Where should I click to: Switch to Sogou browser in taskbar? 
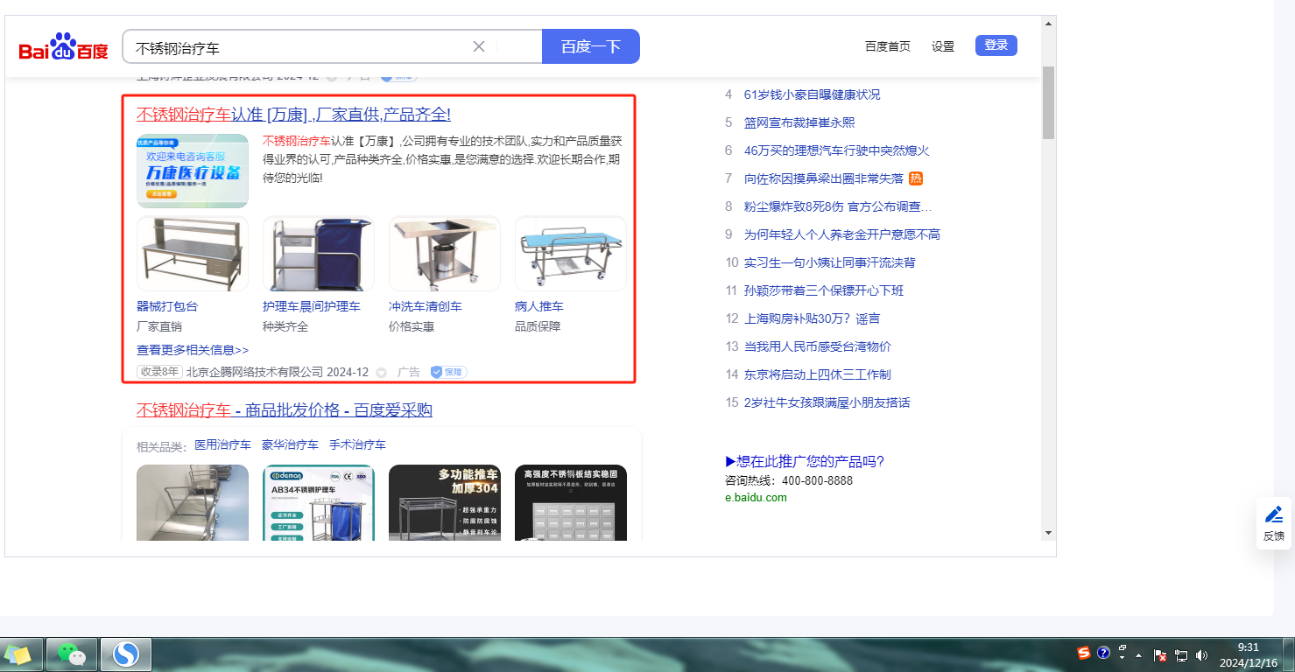coord(127,654)
